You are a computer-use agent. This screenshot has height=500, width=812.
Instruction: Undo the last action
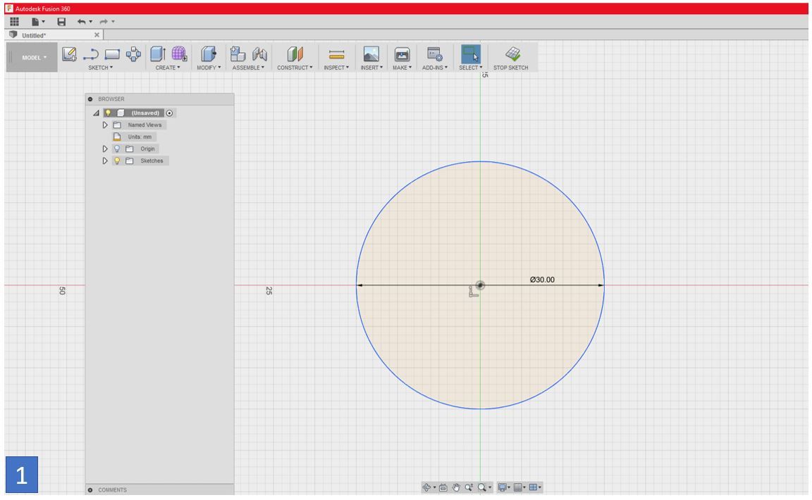pyautogui.click(x=81, y=22)
